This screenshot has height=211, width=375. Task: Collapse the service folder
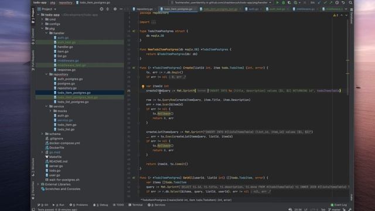coord(46,107)
